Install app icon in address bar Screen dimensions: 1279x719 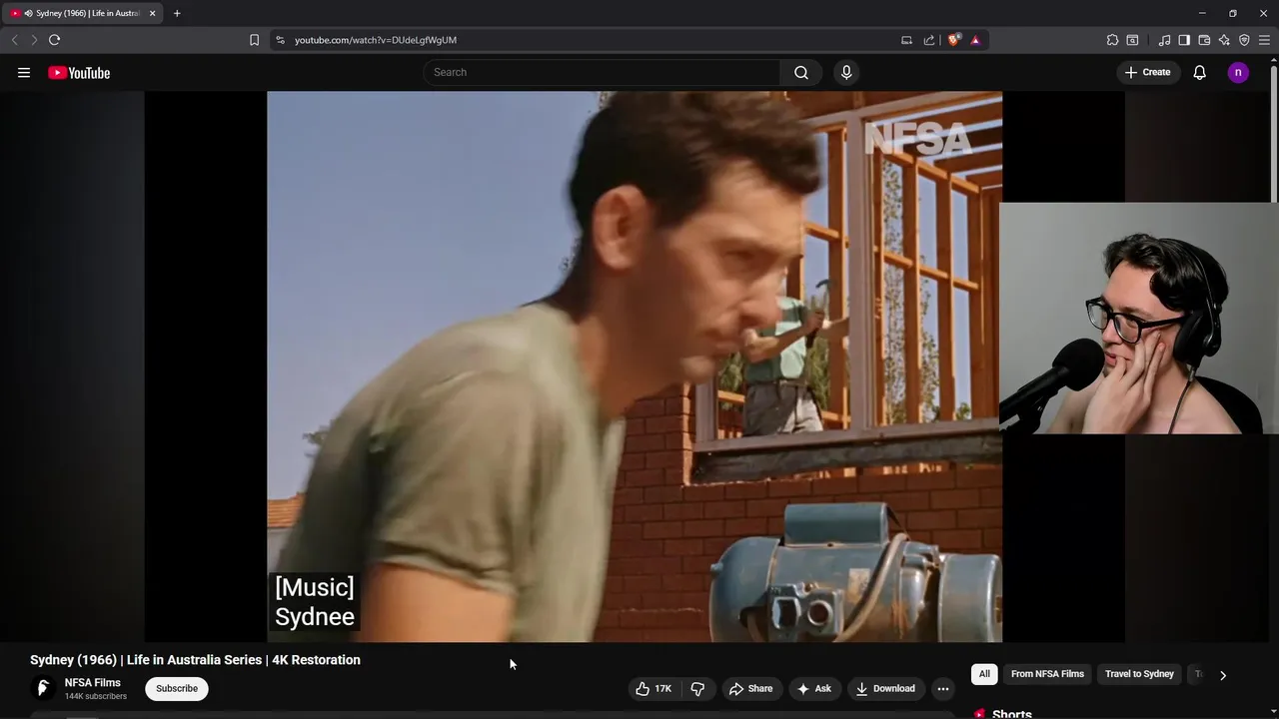(x=906, y=40)
